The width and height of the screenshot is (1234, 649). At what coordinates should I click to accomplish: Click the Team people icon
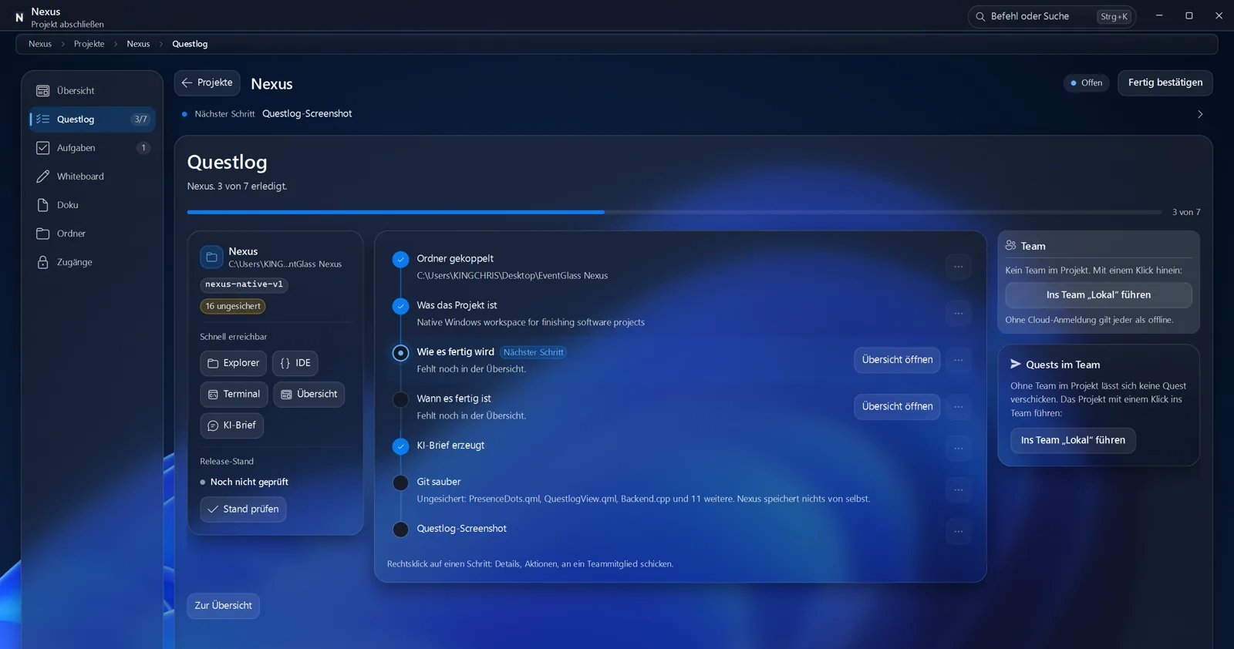click(1010, 246)
